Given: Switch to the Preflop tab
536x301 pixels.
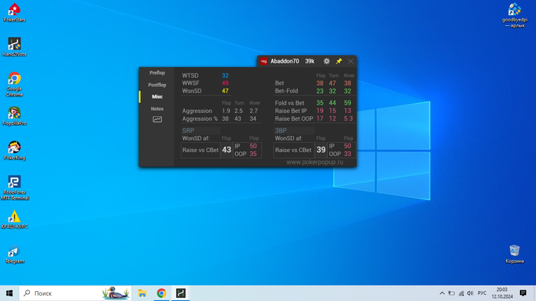Looking at the screenshot, I should click(x=157, y=73).
